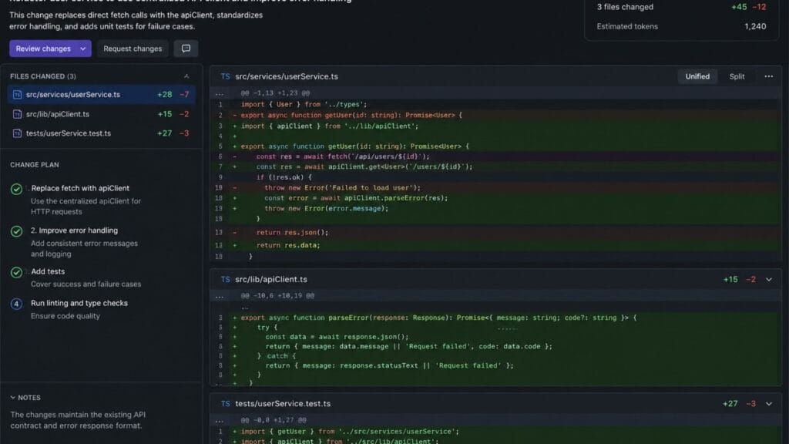Open the more options menu for userService.ts
Viewport: 789px width, 444px height.
768,76
